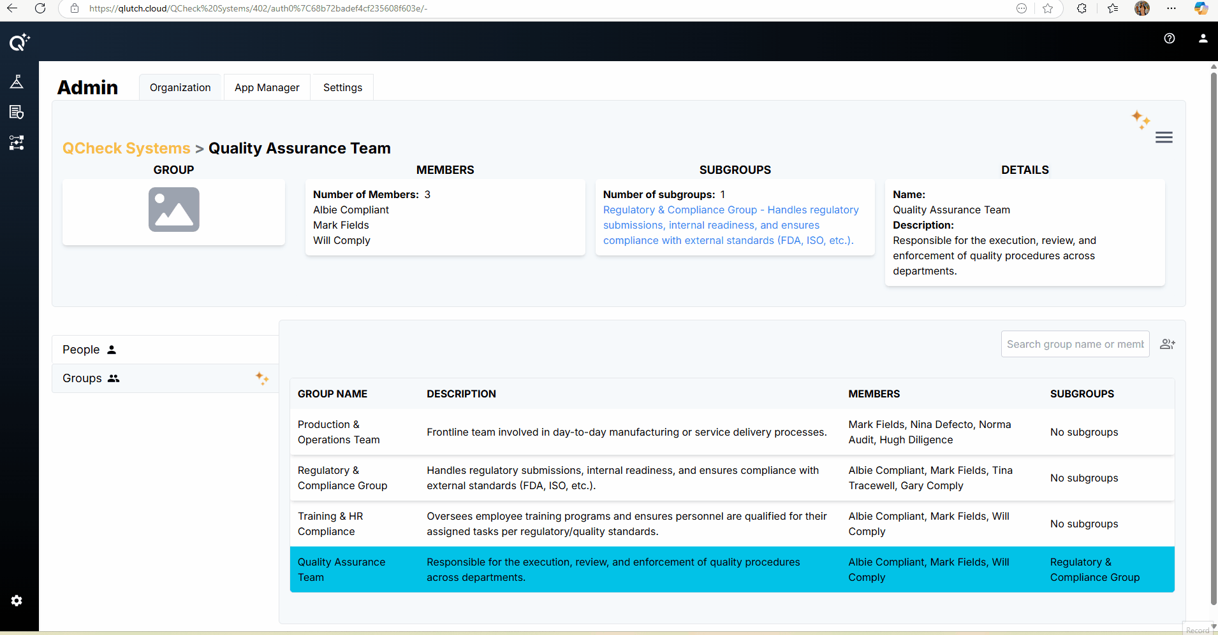Select People in the left panel
This screenshot has height=635, width=1218.
click(x=82, y=350)
